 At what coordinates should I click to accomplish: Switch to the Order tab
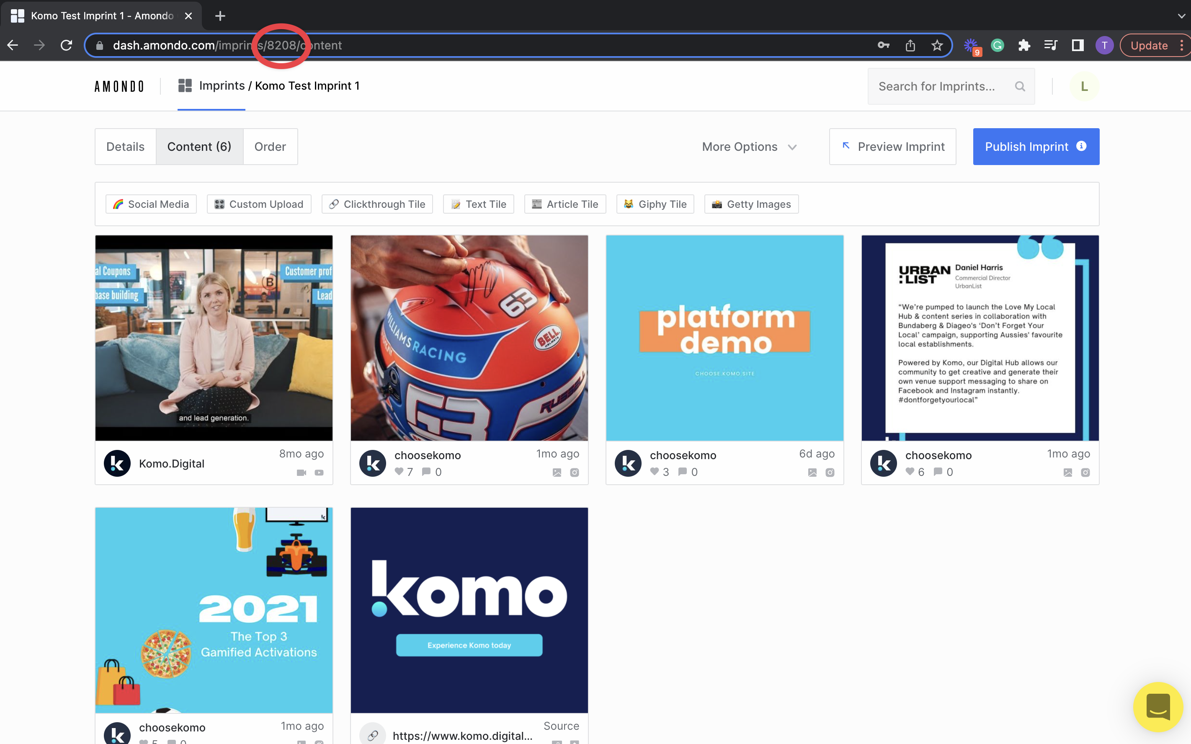pos(270,147)
